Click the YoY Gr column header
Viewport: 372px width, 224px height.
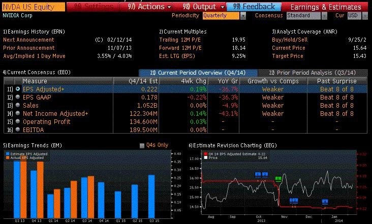tap(228, 81)
